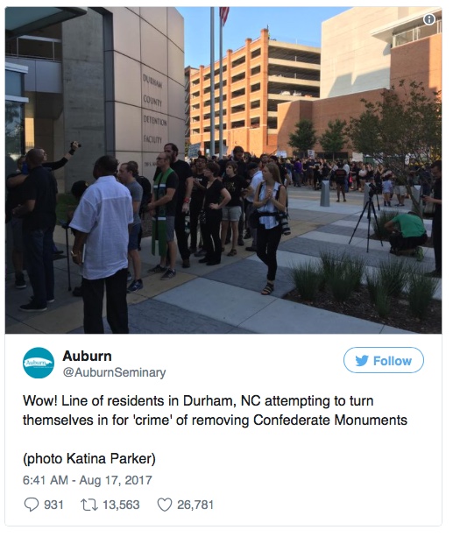Click the 13,563 retweets count

(x=121, y=505)
